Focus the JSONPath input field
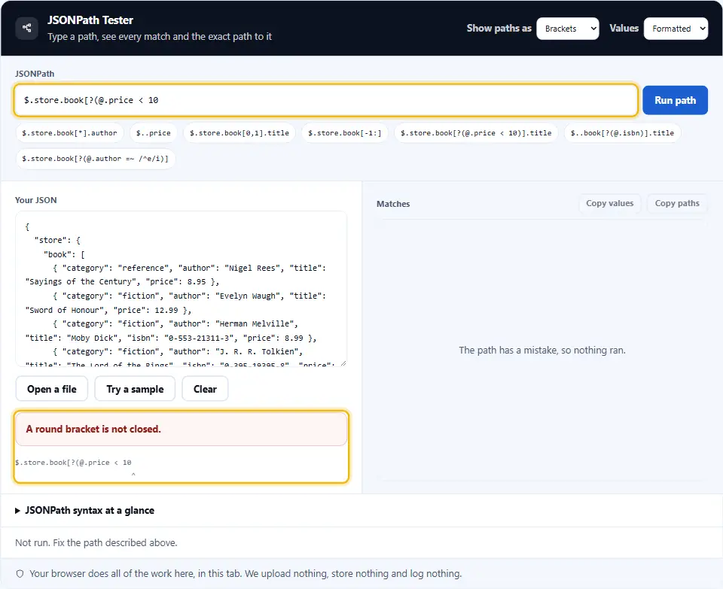The width and height of the screenshot is (723, 589). tap(325, 100)
